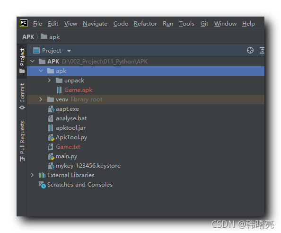Select the APK root folder icon
The width and height of the screenshot is (281, 233).
pyautogui.click(x=42, y=62)
